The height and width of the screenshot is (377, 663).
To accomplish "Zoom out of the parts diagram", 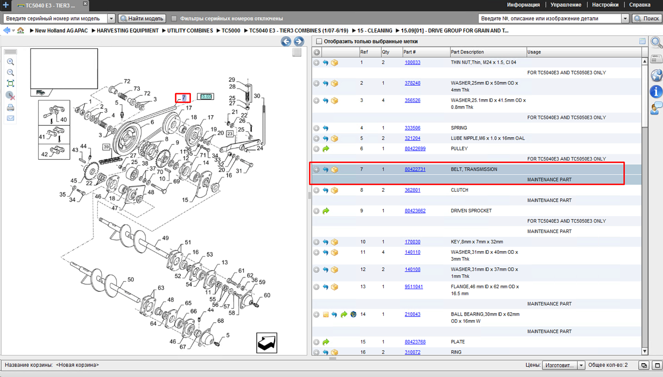I will (x=11, y=73).
